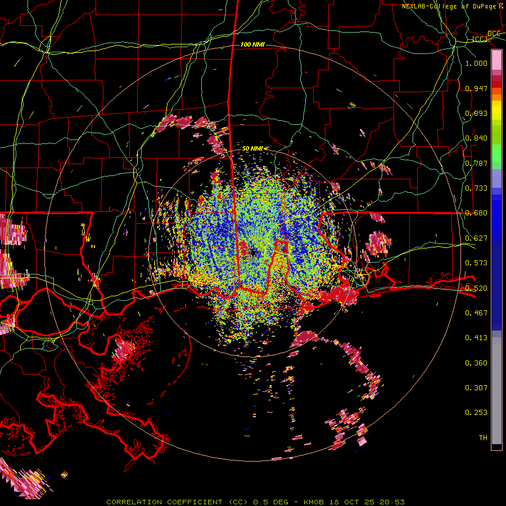Click the "0.520" scale value

click(476, 288)
